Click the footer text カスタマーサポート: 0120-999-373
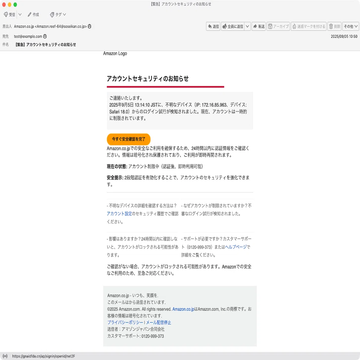Viewport: 360px width, 360px height. click(136, 336)
